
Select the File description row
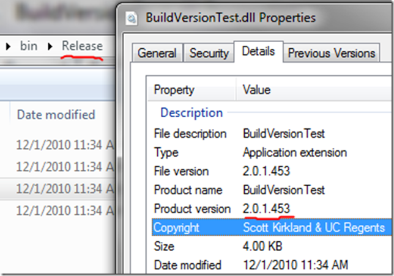click(x=272, y=134)
